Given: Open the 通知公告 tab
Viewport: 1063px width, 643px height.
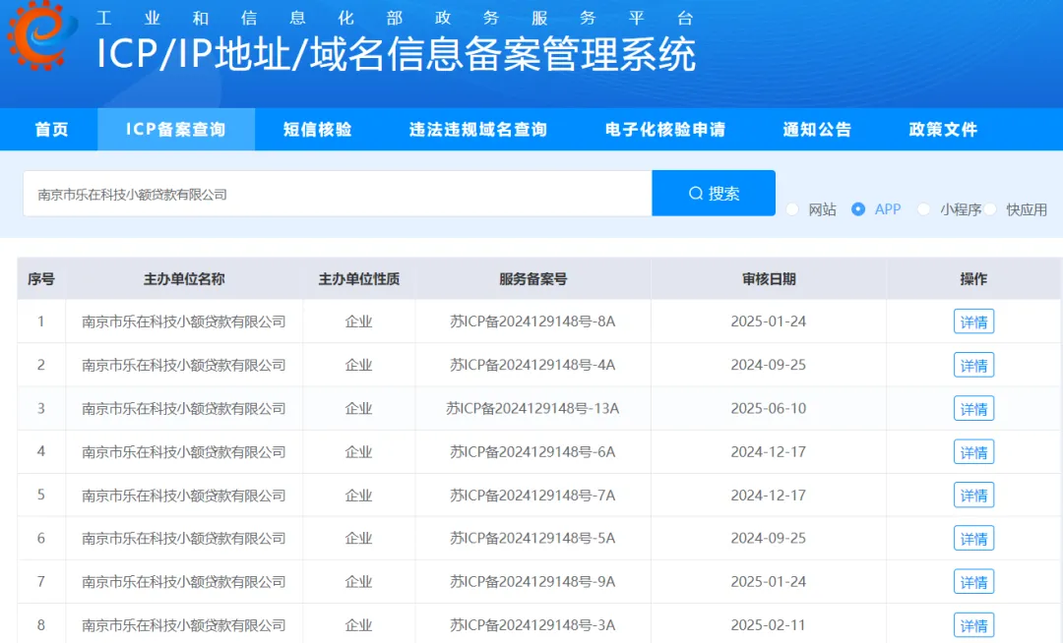Looking at the screenshot, I should tap(817, 129).
